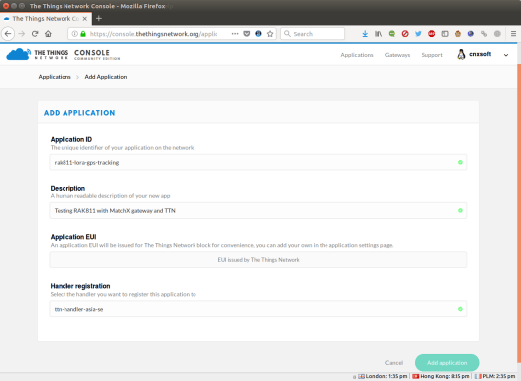Viewport: 521px width, 381px height.
Task: Open the Adblock extension icon
Action: click(x=432, y=34)
